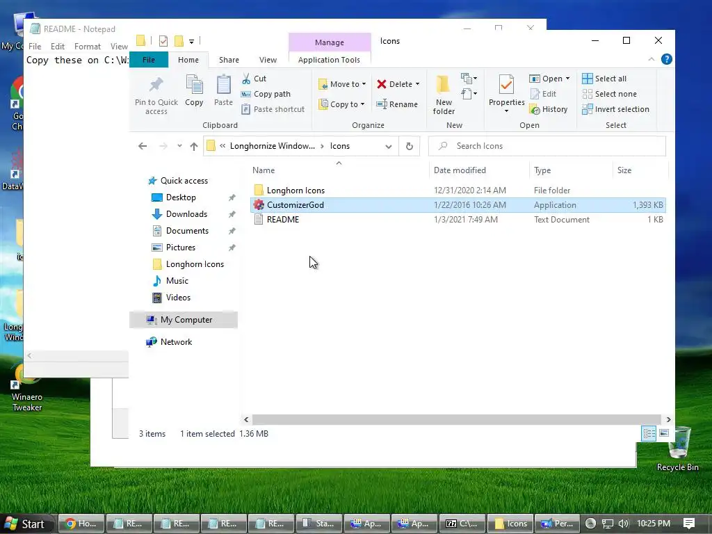Image resolution: width=712 pixels, height=534 pixels.
Task: Expand the Open button dropdown arrow
Action: 567,79
